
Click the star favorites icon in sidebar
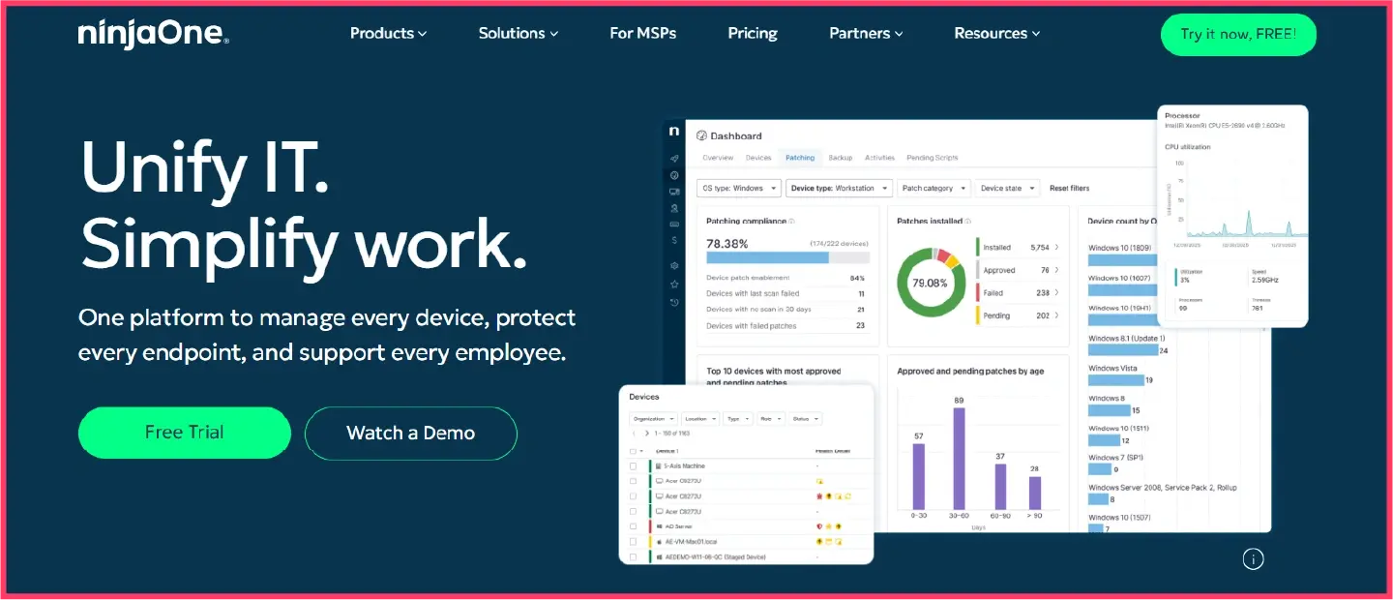click(674, 284)
